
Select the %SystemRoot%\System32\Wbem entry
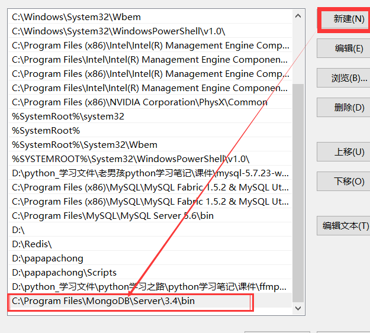(x=150, y=144)
